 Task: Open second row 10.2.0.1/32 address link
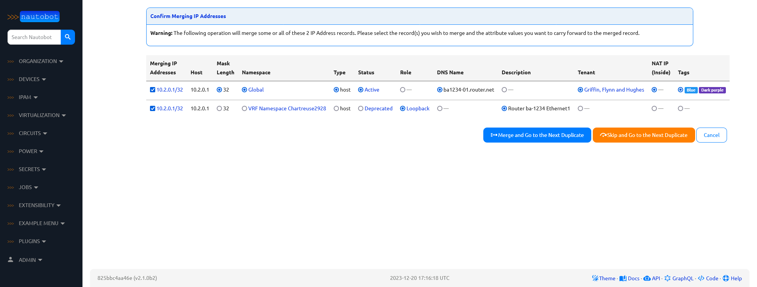[x=170, y=108]
